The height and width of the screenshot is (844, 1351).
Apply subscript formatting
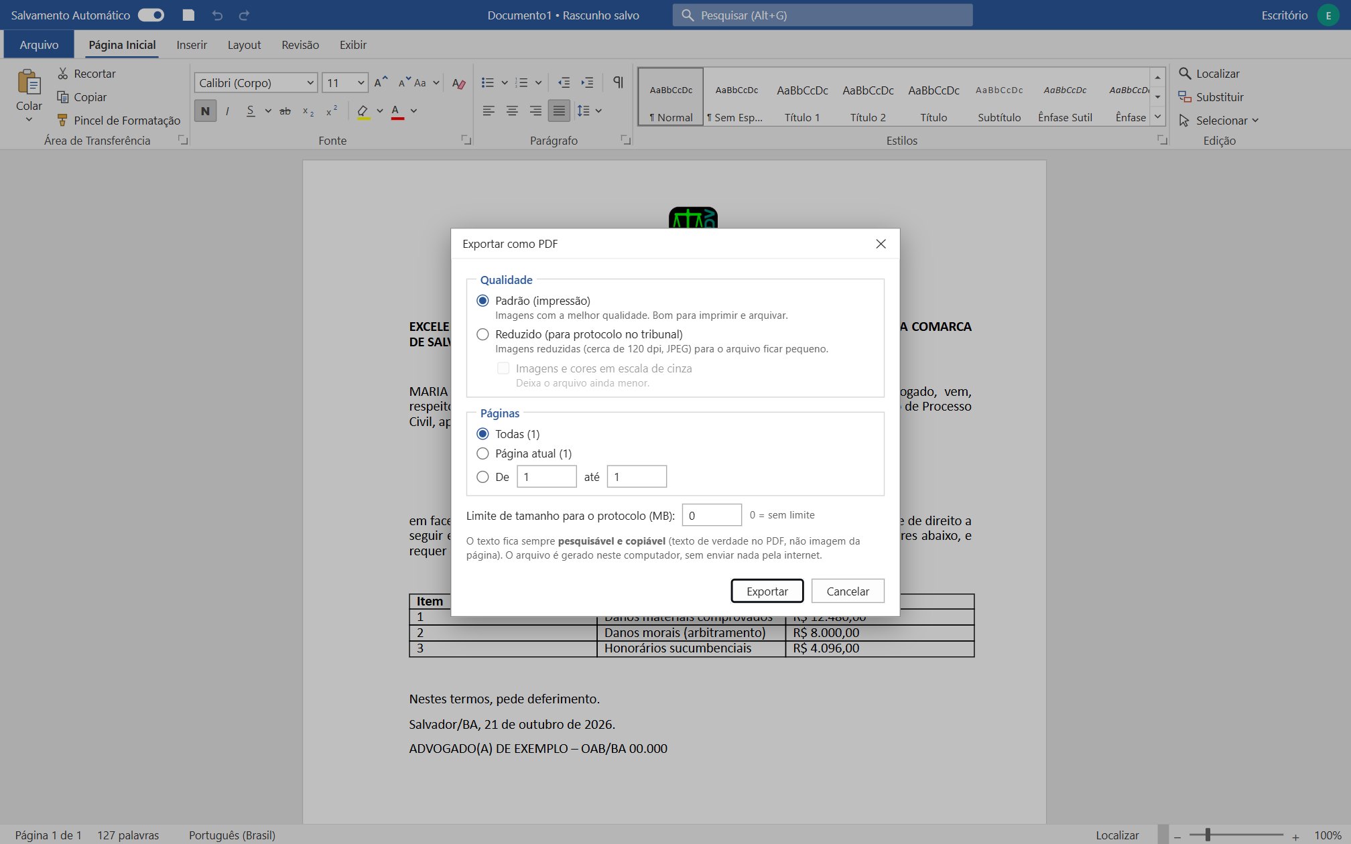308,111
